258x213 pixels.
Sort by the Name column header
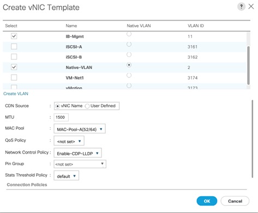coord(71,26)
